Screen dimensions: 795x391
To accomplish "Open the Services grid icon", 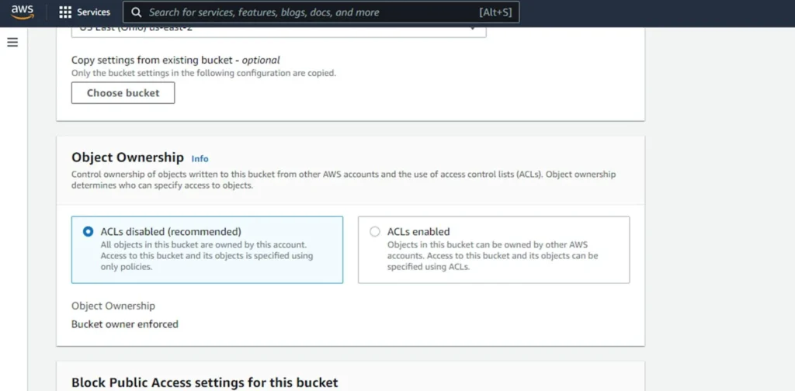I will (65, 12).
